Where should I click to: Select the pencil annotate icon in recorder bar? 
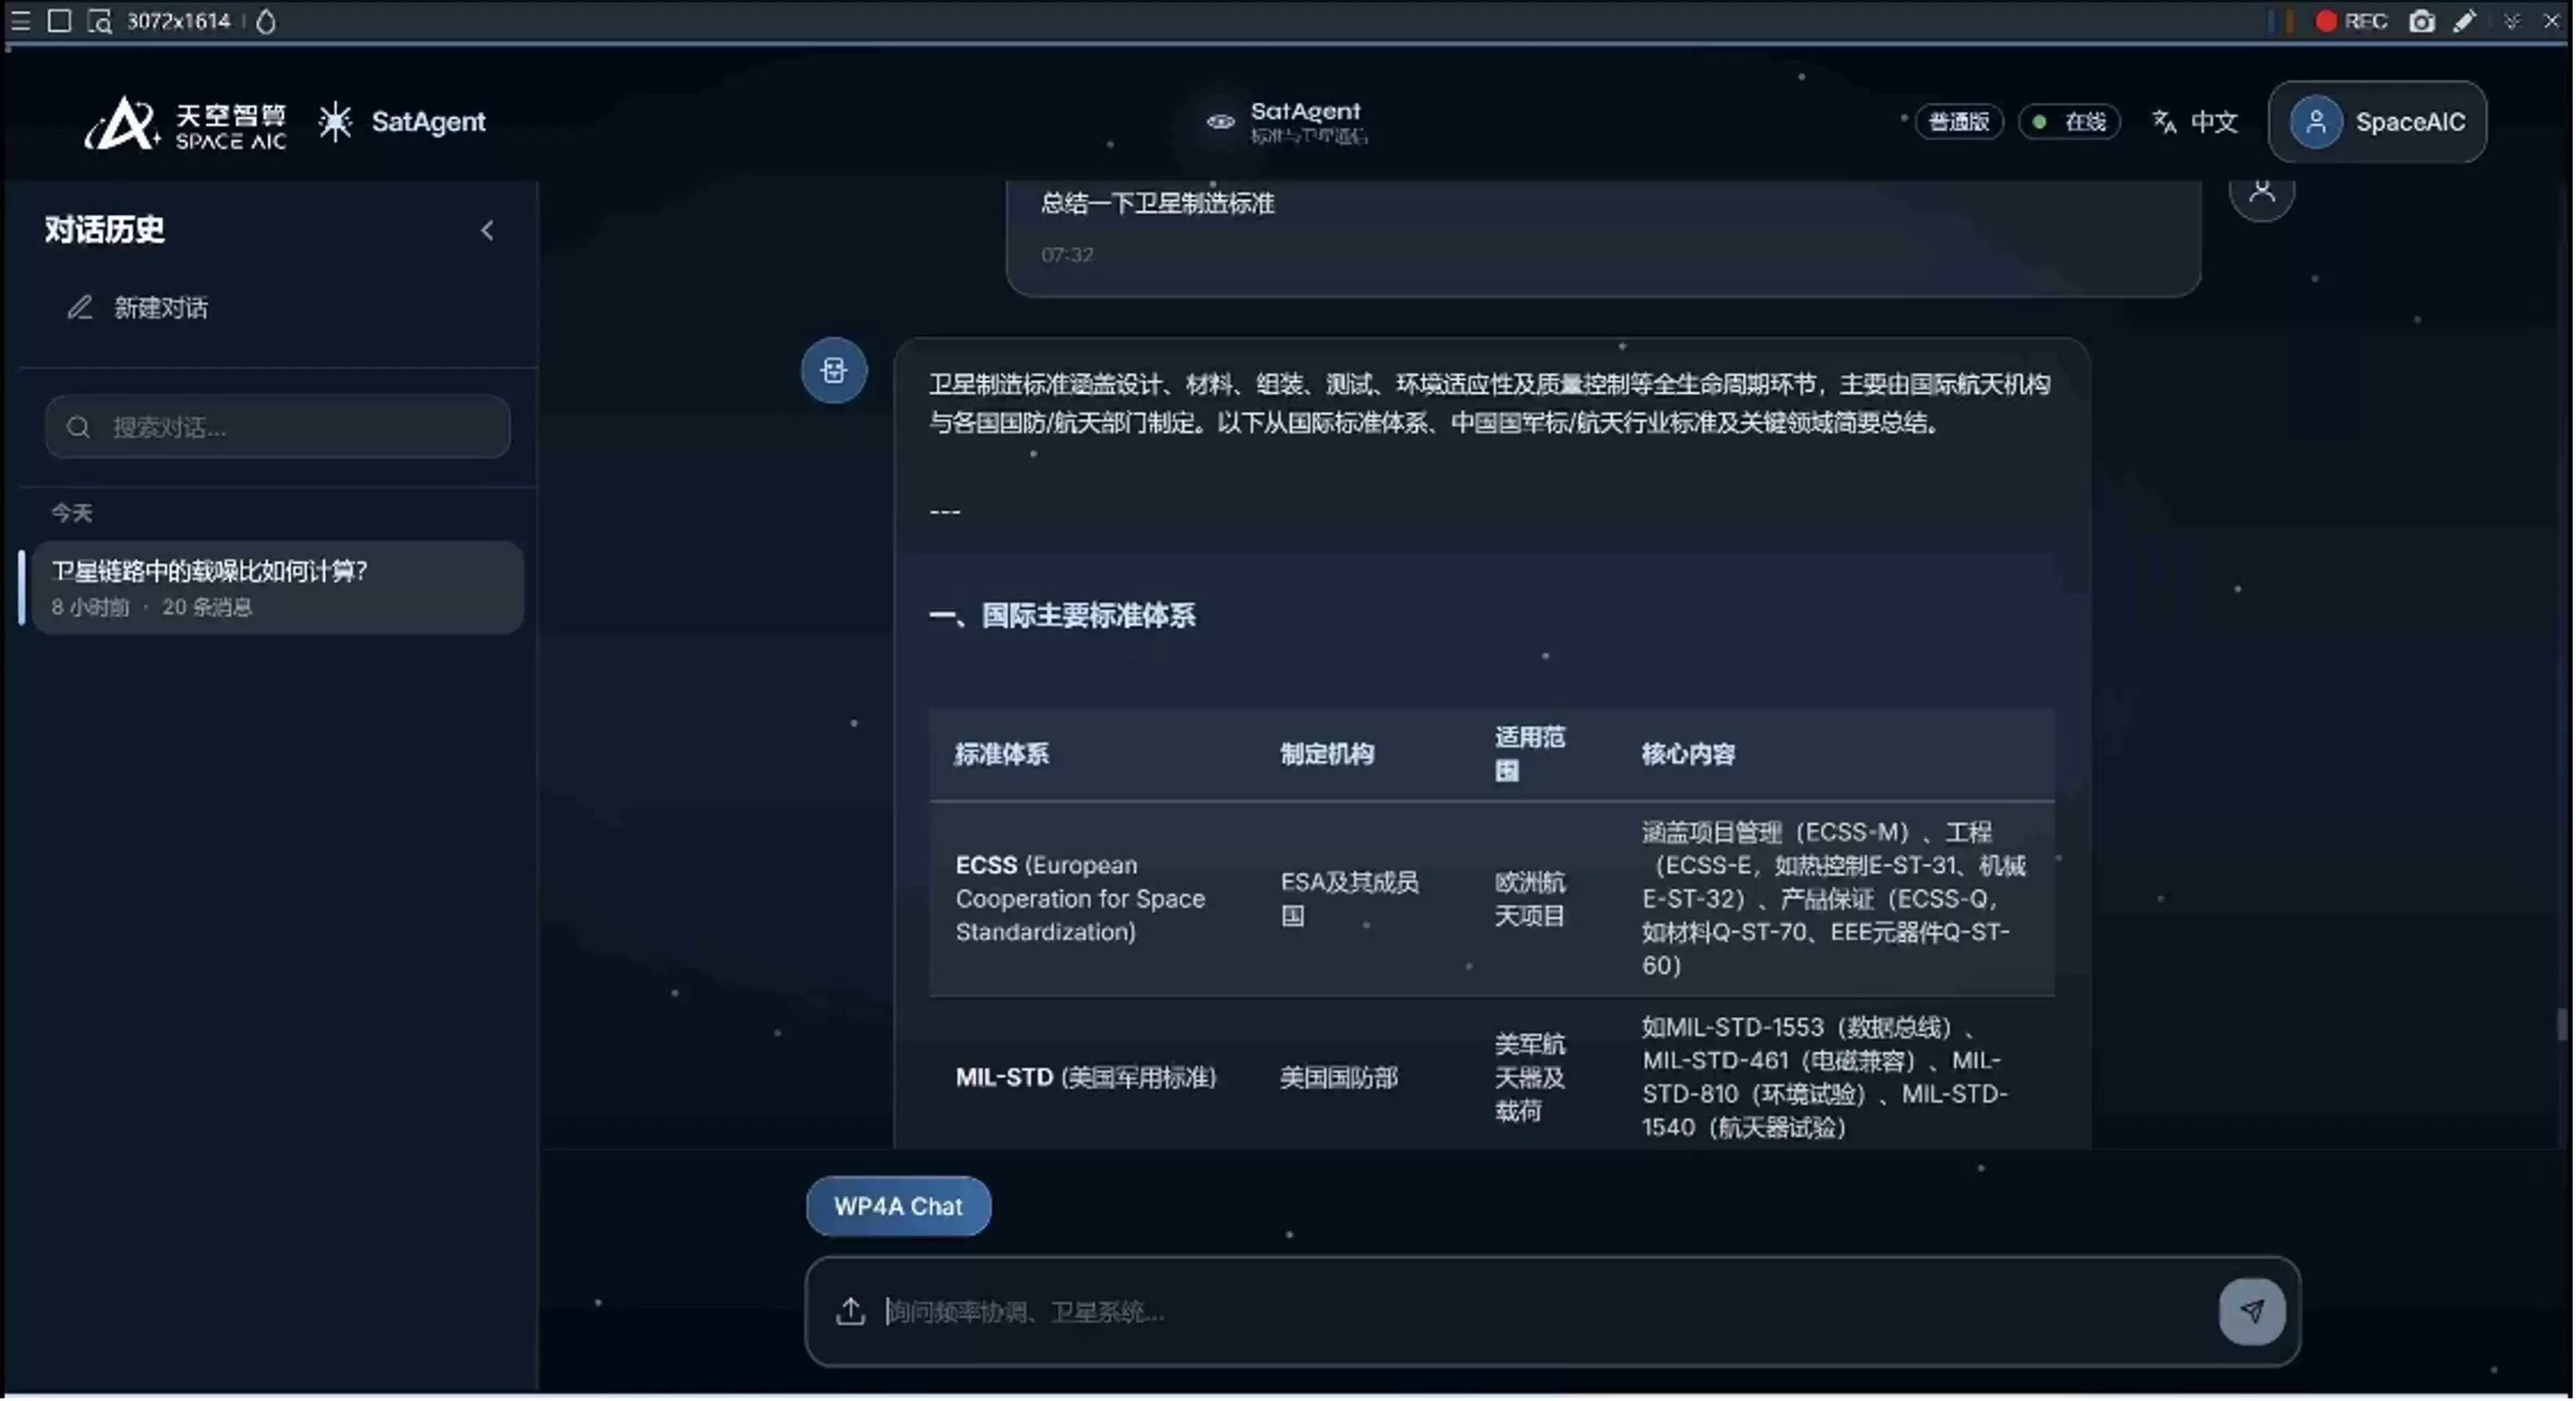(x=2465, y=21)
